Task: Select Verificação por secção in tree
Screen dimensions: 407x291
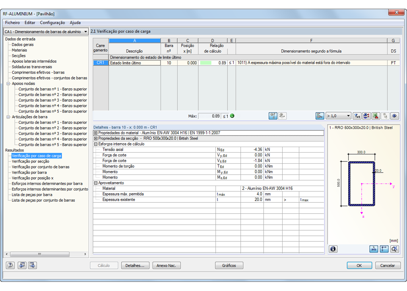Action: (30, 161)
